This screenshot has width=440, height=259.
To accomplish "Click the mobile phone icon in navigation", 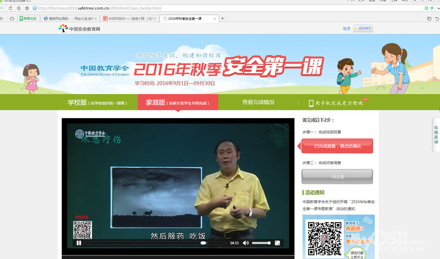I will (x=311, y=103).
